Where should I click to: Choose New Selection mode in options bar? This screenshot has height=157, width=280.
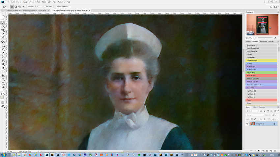(x=12, y=7)
